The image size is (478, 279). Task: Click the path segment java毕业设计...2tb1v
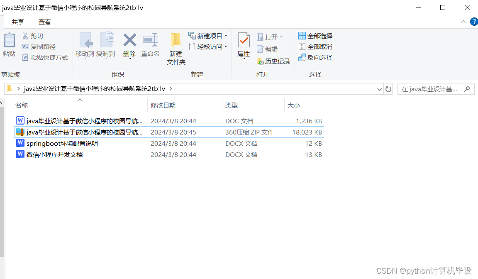(x=95, y=89)
